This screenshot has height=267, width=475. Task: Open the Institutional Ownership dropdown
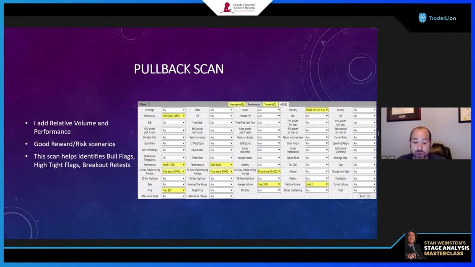[364, 150]
